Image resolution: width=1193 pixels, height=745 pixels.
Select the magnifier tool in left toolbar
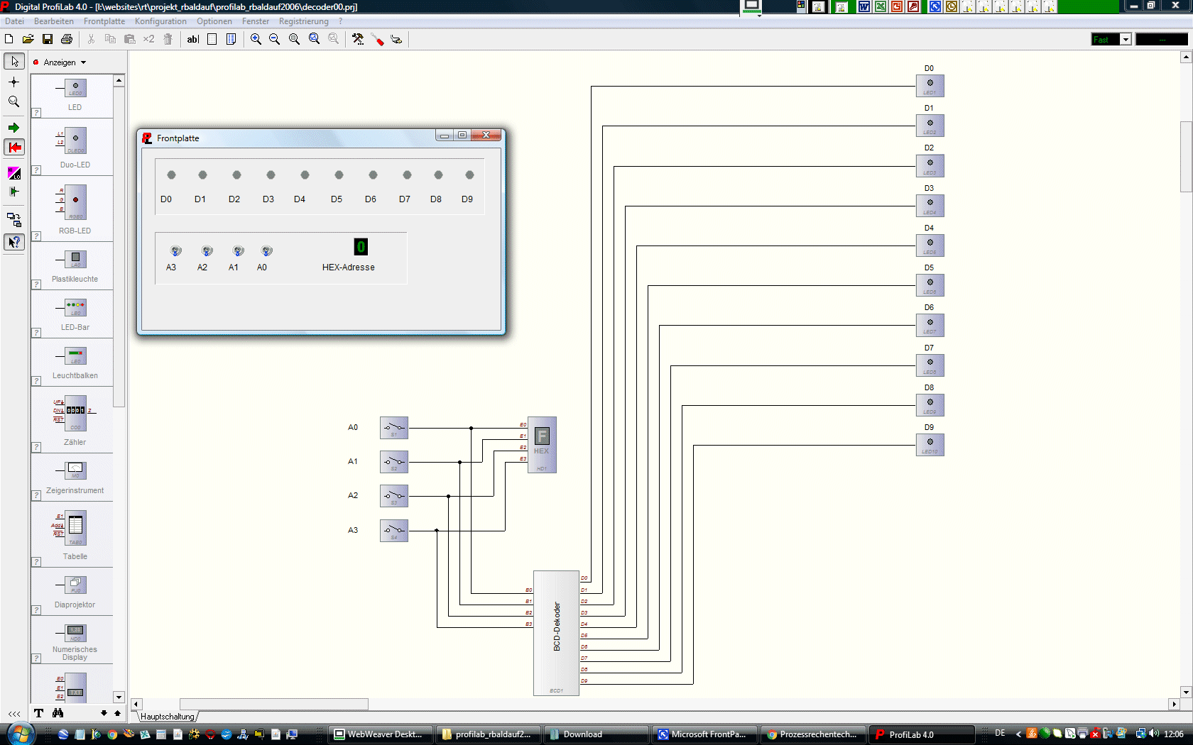click(x=14, y=102)
